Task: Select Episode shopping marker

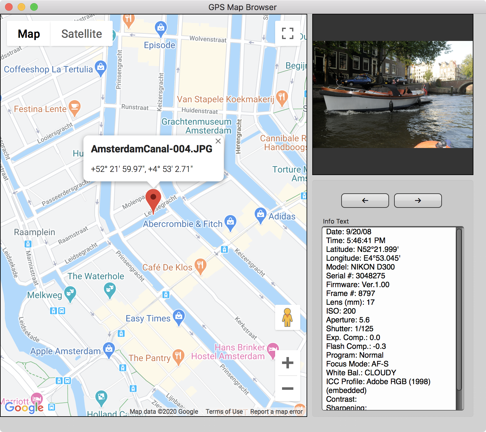Action: coord(161,29)
